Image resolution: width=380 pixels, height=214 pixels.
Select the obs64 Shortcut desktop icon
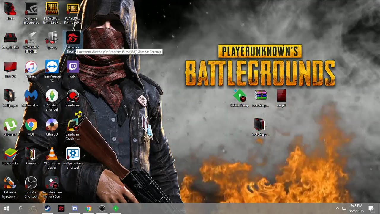pos(31,187)
